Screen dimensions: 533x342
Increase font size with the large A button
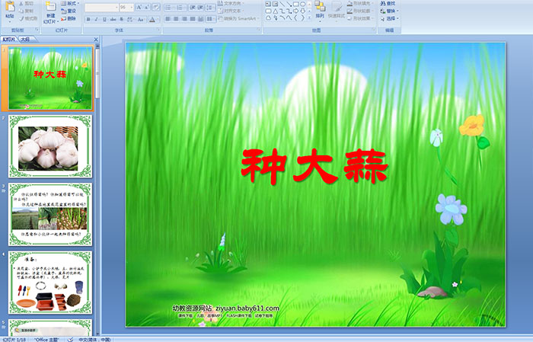pos(139,8)
